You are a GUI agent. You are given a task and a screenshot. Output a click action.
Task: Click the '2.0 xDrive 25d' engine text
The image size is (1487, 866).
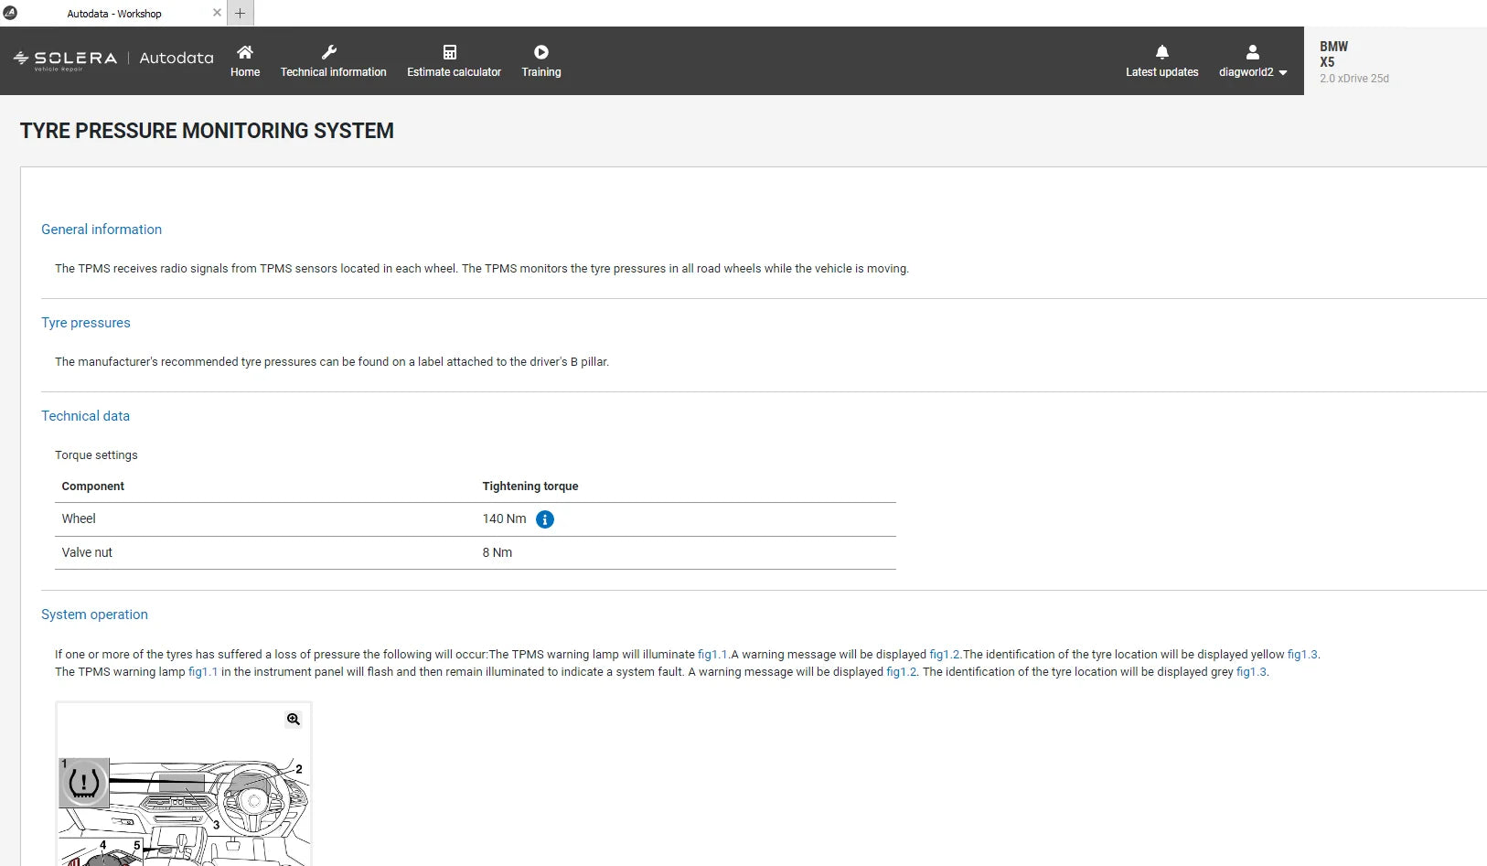(1353, 79)
